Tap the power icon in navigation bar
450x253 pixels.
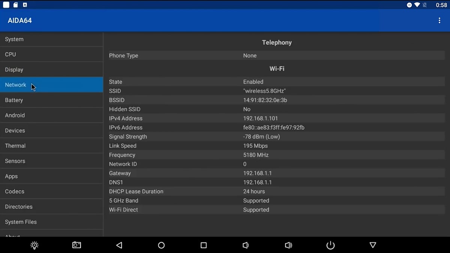[x=330, y=245]
